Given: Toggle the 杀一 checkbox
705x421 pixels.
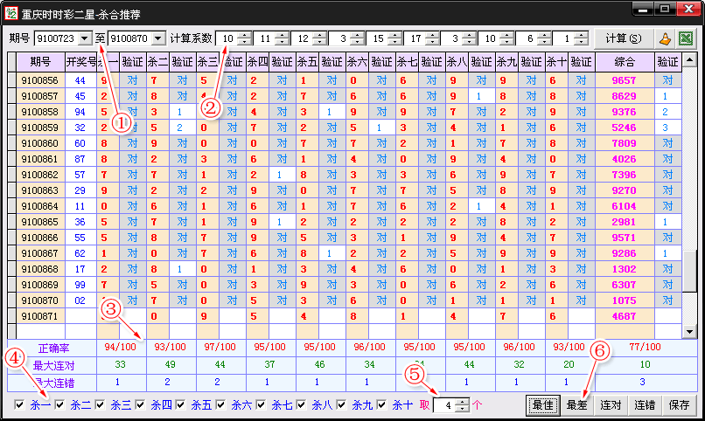Looking at the screenshot, I should [x=20, y=405].
